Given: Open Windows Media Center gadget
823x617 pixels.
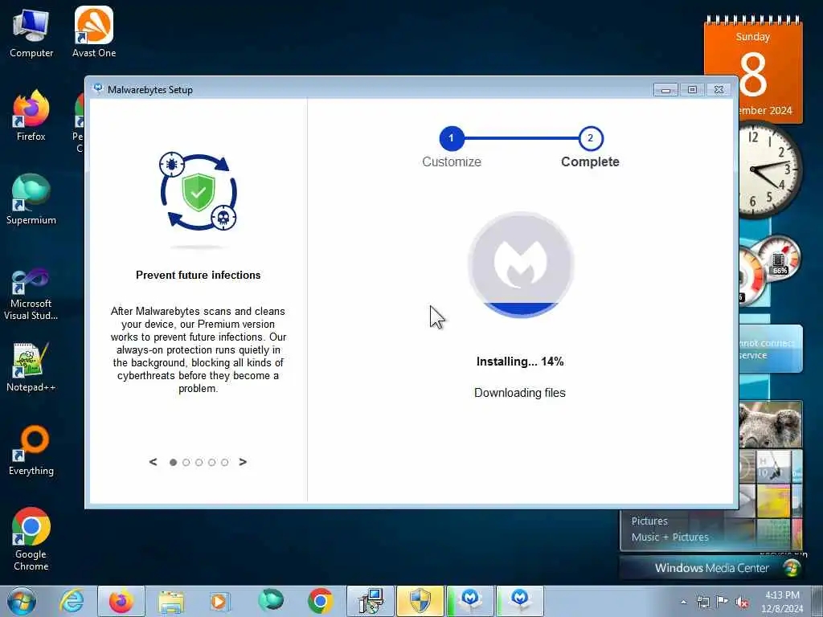Looking at the screenshot, I should (x=712, y=568).
